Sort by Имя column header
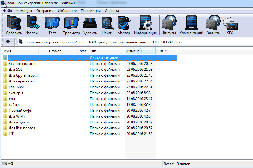The width and height of the screenshot is (253, 168). tap(20, 51)
